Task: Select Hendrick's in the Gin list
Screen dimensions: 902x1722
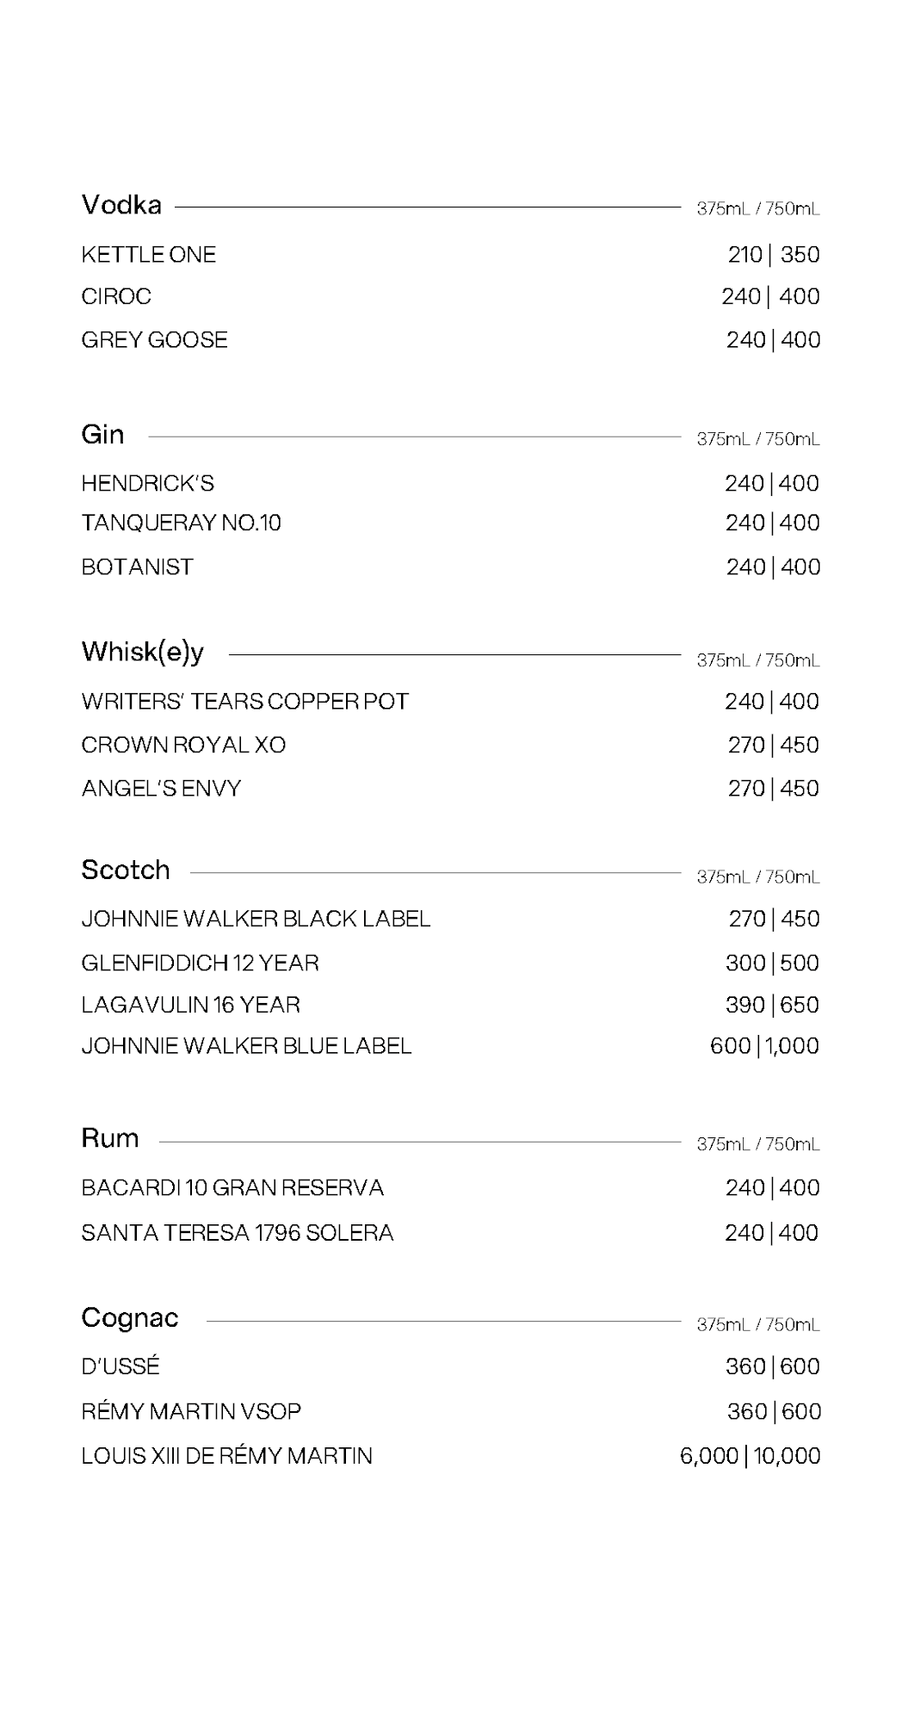Action: [x=147, y=484]
